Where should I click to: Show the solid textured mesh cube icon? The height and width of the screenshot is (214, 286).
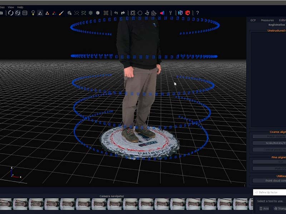[x=98, y=13]
